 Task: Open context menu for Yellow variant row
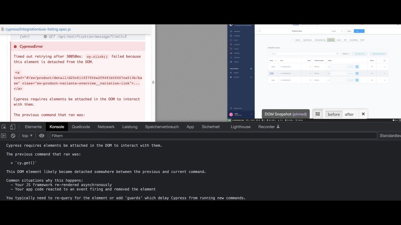point(385,67)
